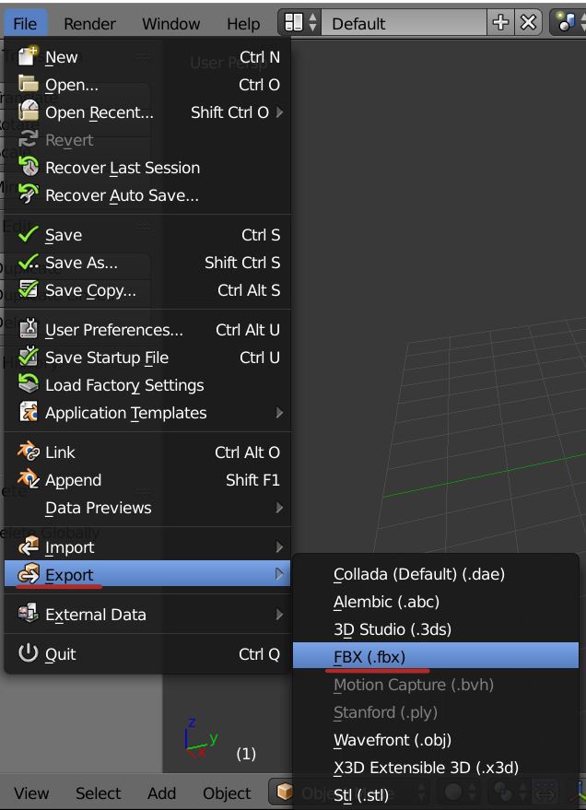Select the Object Mode cube icon
The width and height of the screenshot is (586, 810).
coord(282,792)
